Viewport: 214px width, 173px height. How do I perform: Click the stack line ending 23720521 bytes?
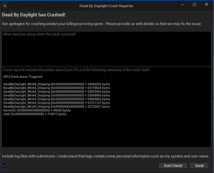pos(57,107)
